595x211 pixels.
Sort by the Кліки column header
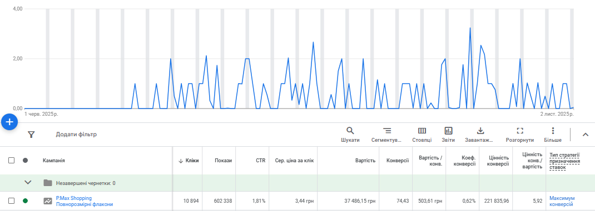click(x=189, y=161)
